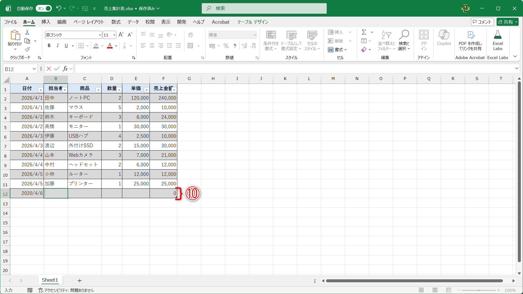Toggle the AutoSave switch off

[x=44, y=8]
